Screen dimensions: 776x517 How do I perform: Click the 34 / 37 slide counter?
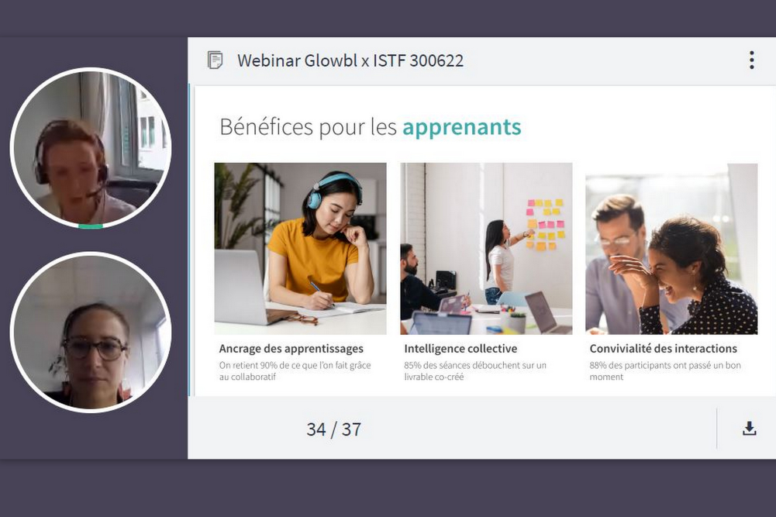click(333, 429)
